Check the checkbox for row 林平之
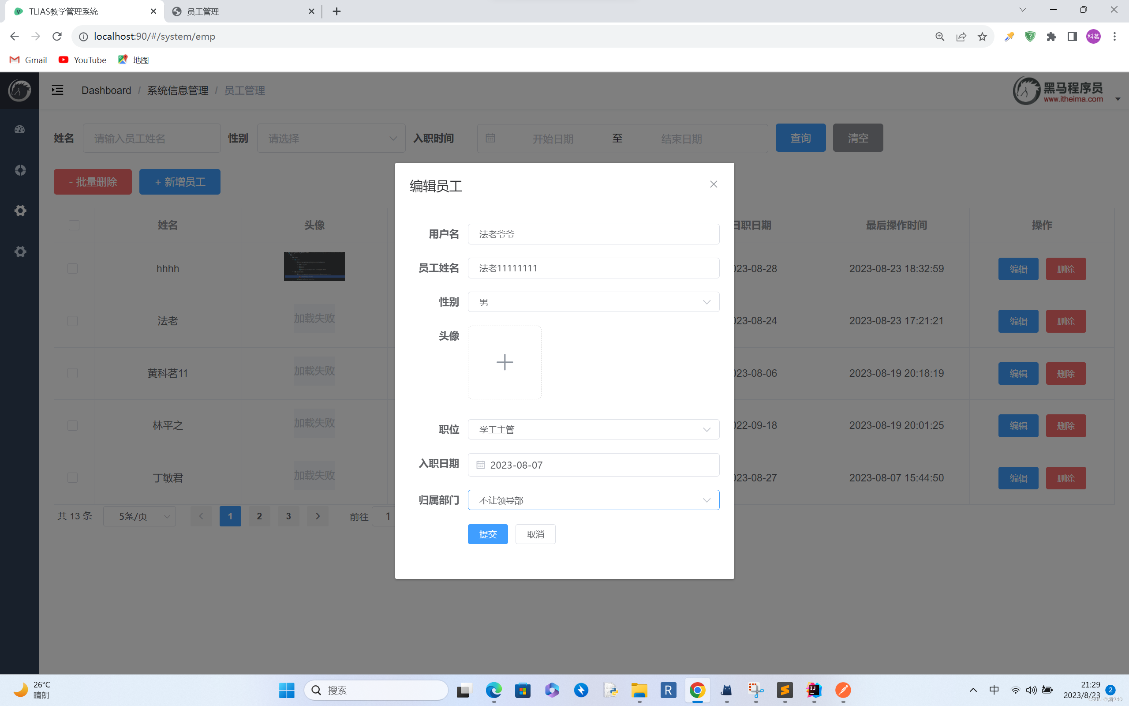This screenshot has width=1129, height=706. (73, 425)
